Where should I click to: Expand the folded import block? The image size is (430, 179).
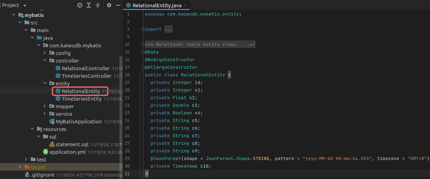point(143,29)
